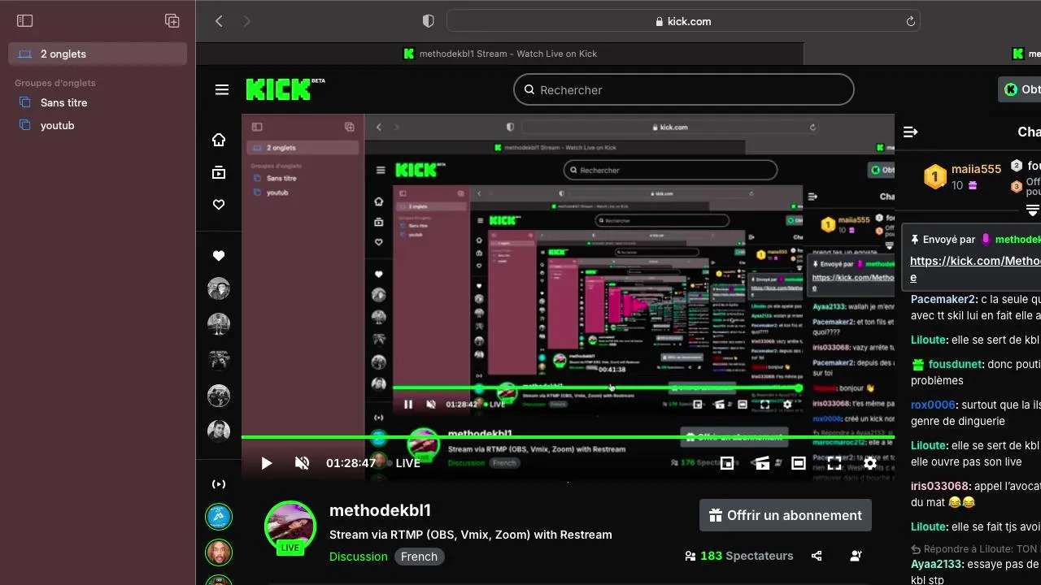Click the methodekbl1 channel avatar

(x=290, y=526)
